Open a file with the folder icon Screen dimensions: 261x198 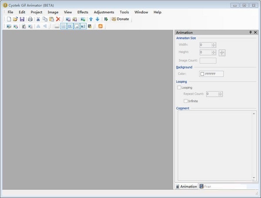tap(15, 19)
